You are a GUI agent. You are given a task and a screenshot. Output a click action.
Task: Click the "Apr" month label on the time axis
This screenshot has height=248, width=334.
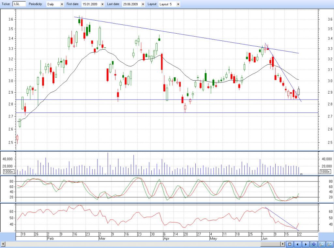point(166,239)
